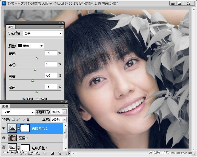
Task: Open the blend mode dropdown set to 正常
Action: 18,112
